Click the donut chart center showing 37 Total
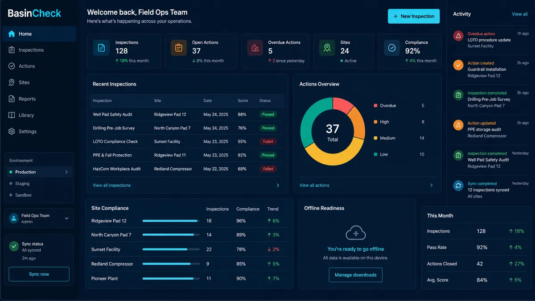This screenshot has width=535, height=301. pos(333,132)
